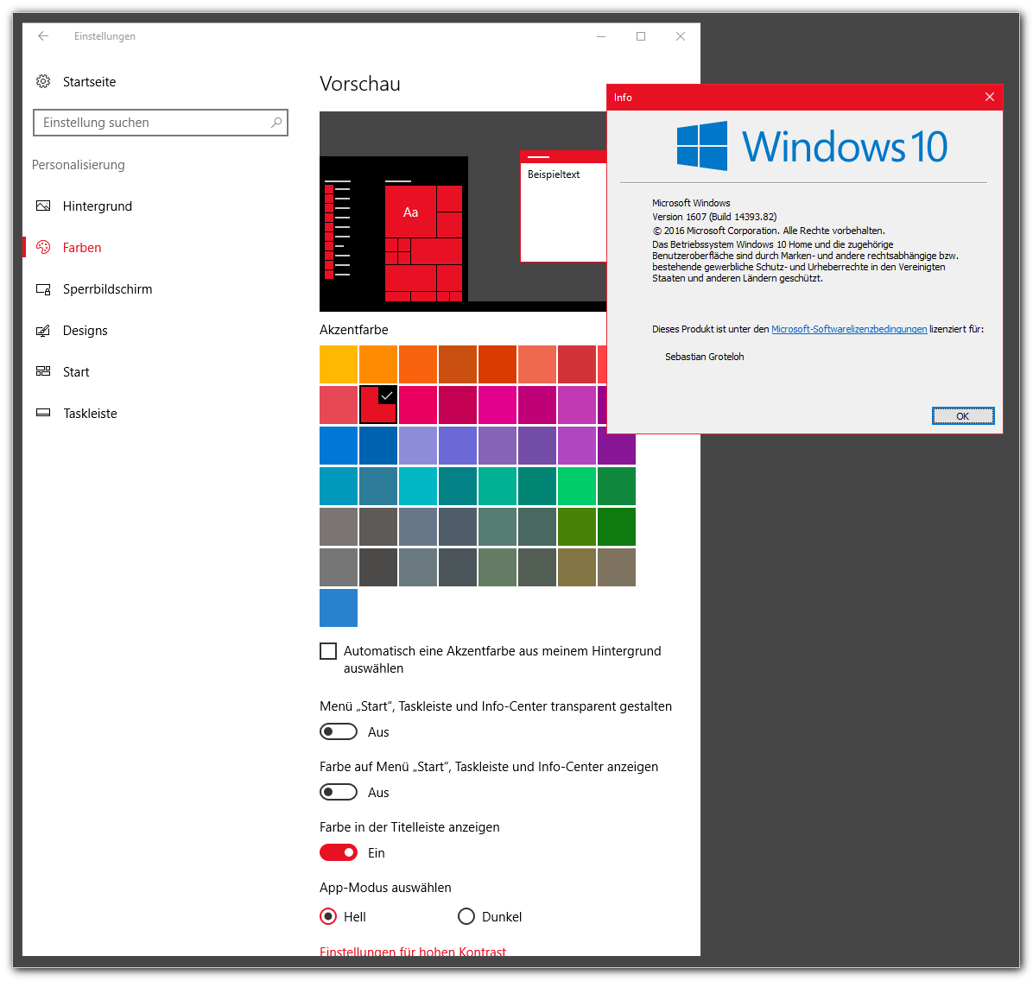Click the Version 1607 text in Info
This screenshot has width=1033, height=981.
click(x=714, y=217)
